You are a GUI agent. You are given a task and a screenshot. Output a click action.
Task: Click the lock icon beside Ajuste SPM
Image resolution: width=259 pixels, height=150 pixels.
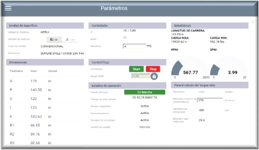click(x=154, y=76)
